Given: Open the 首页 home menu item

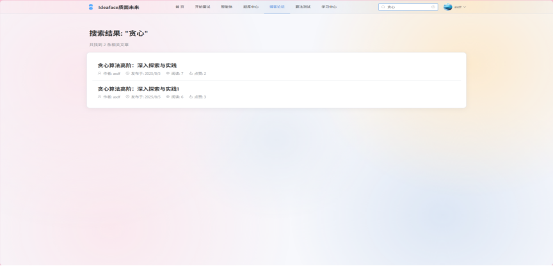Looking at the screenshot, I should [x=179, y=7].
